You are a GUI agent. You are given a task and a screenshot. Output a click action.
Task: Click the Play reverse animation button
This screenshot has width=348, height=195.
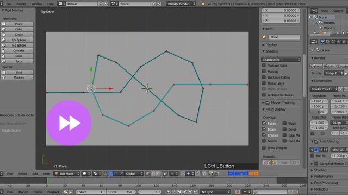(179, 192)
